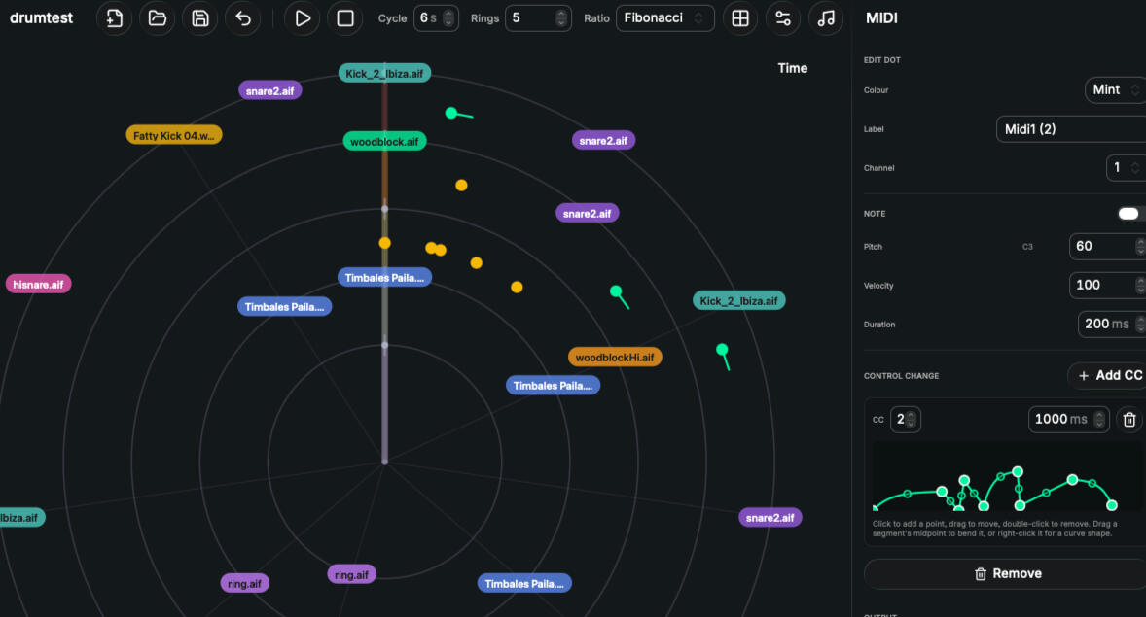Edit the Pitch value 60
The height and width of the screenshot is (617, 1146).
(1106, 247)
